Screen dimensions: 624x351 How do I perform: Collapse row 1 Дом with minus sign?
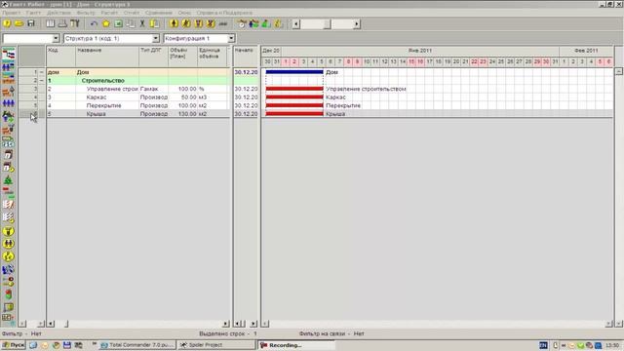point(41,72)
